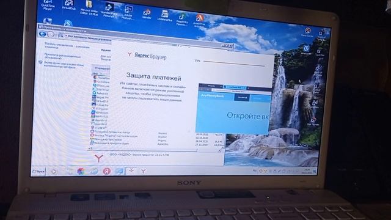
Task: Select WinRAR row in programs list
Action: [99, 116]
